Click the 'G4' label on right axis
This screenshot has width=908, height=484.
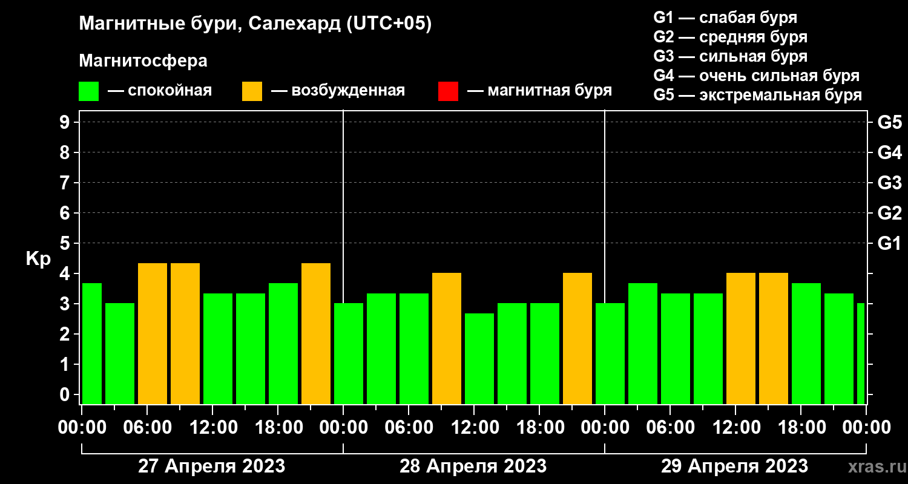[x=889, y=152]
